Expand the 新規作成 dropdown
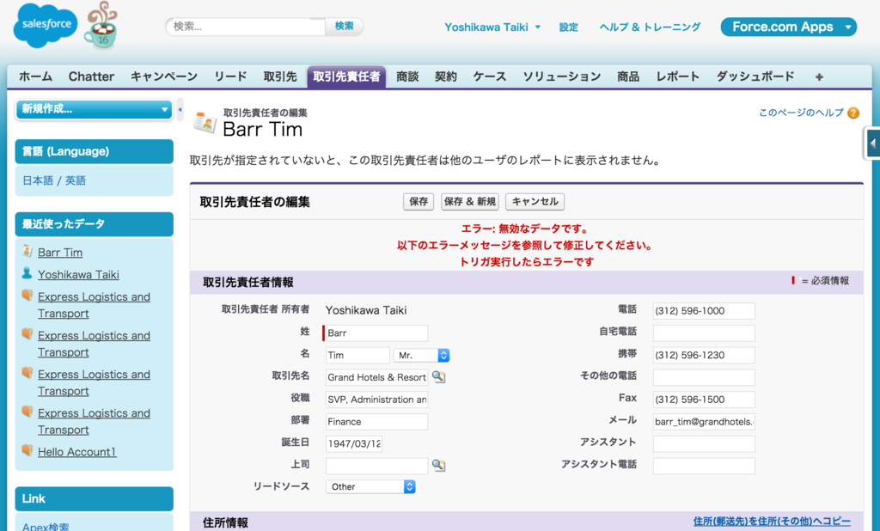Image resolution: width=880 pixels, height=531 pixels. point(95,109)
